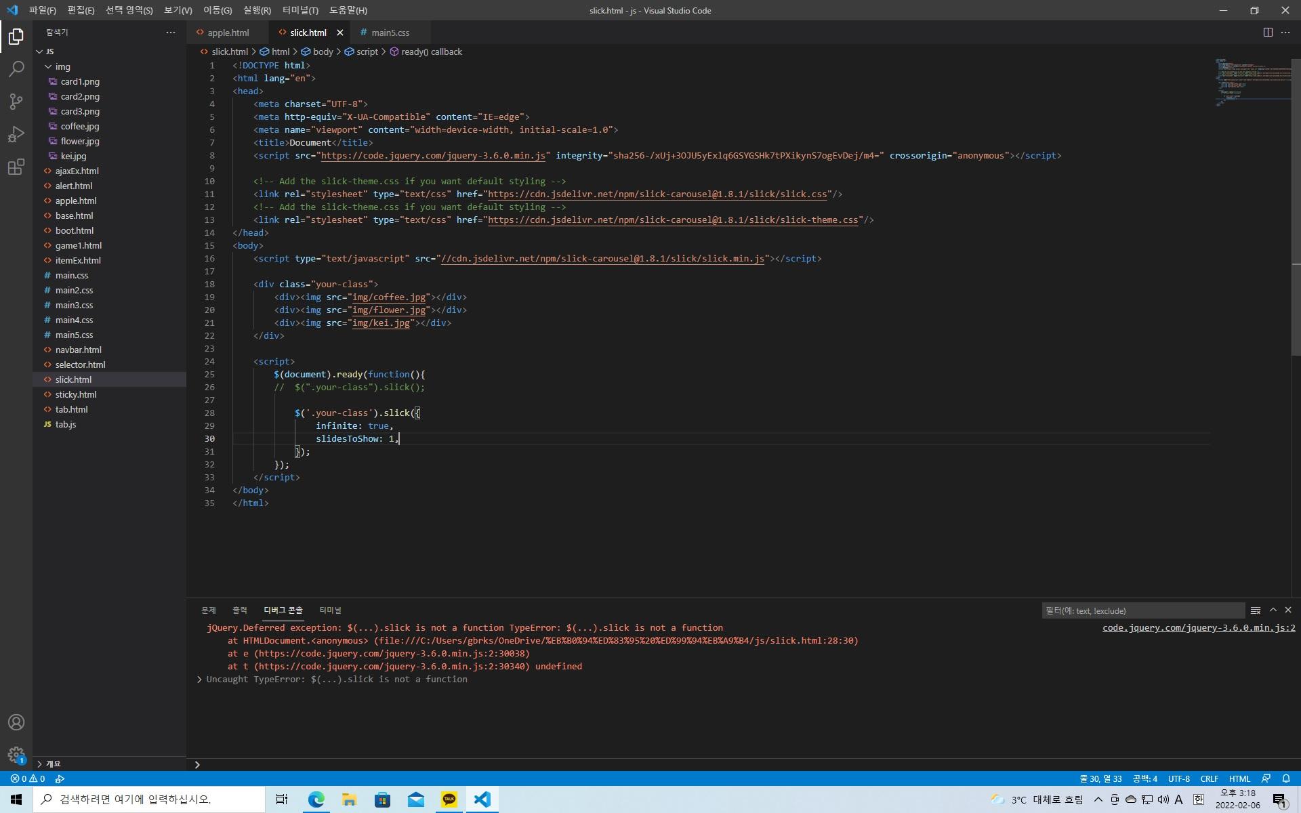This screenshot has height=813, width=1301.
Task: Go to line via 줄 30, 열 33
Action: coord(1100,779)
